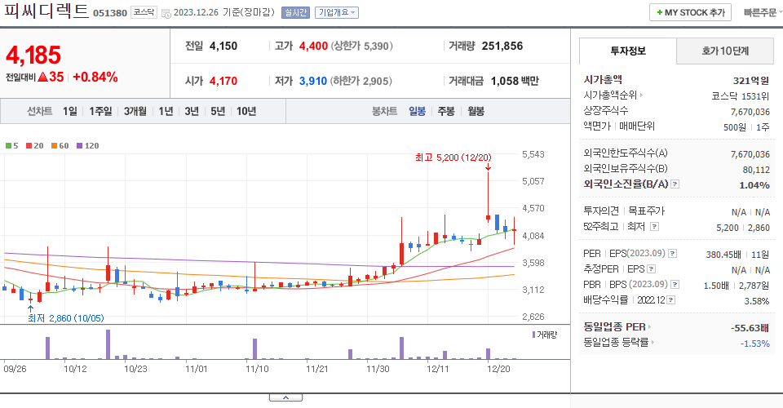Click the calendar icon before the date
The image size is (783, 408).
pos(166,13)
